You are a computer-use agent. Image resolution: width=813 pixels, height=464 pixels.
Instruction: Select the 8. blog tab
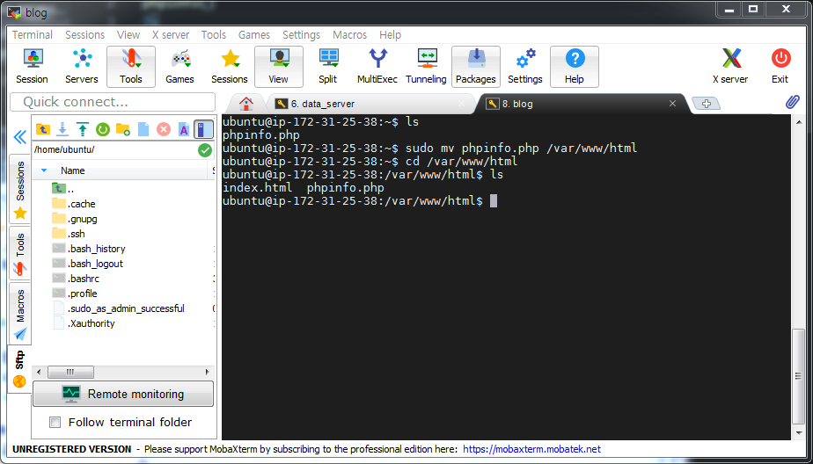(x=581, y=104)
